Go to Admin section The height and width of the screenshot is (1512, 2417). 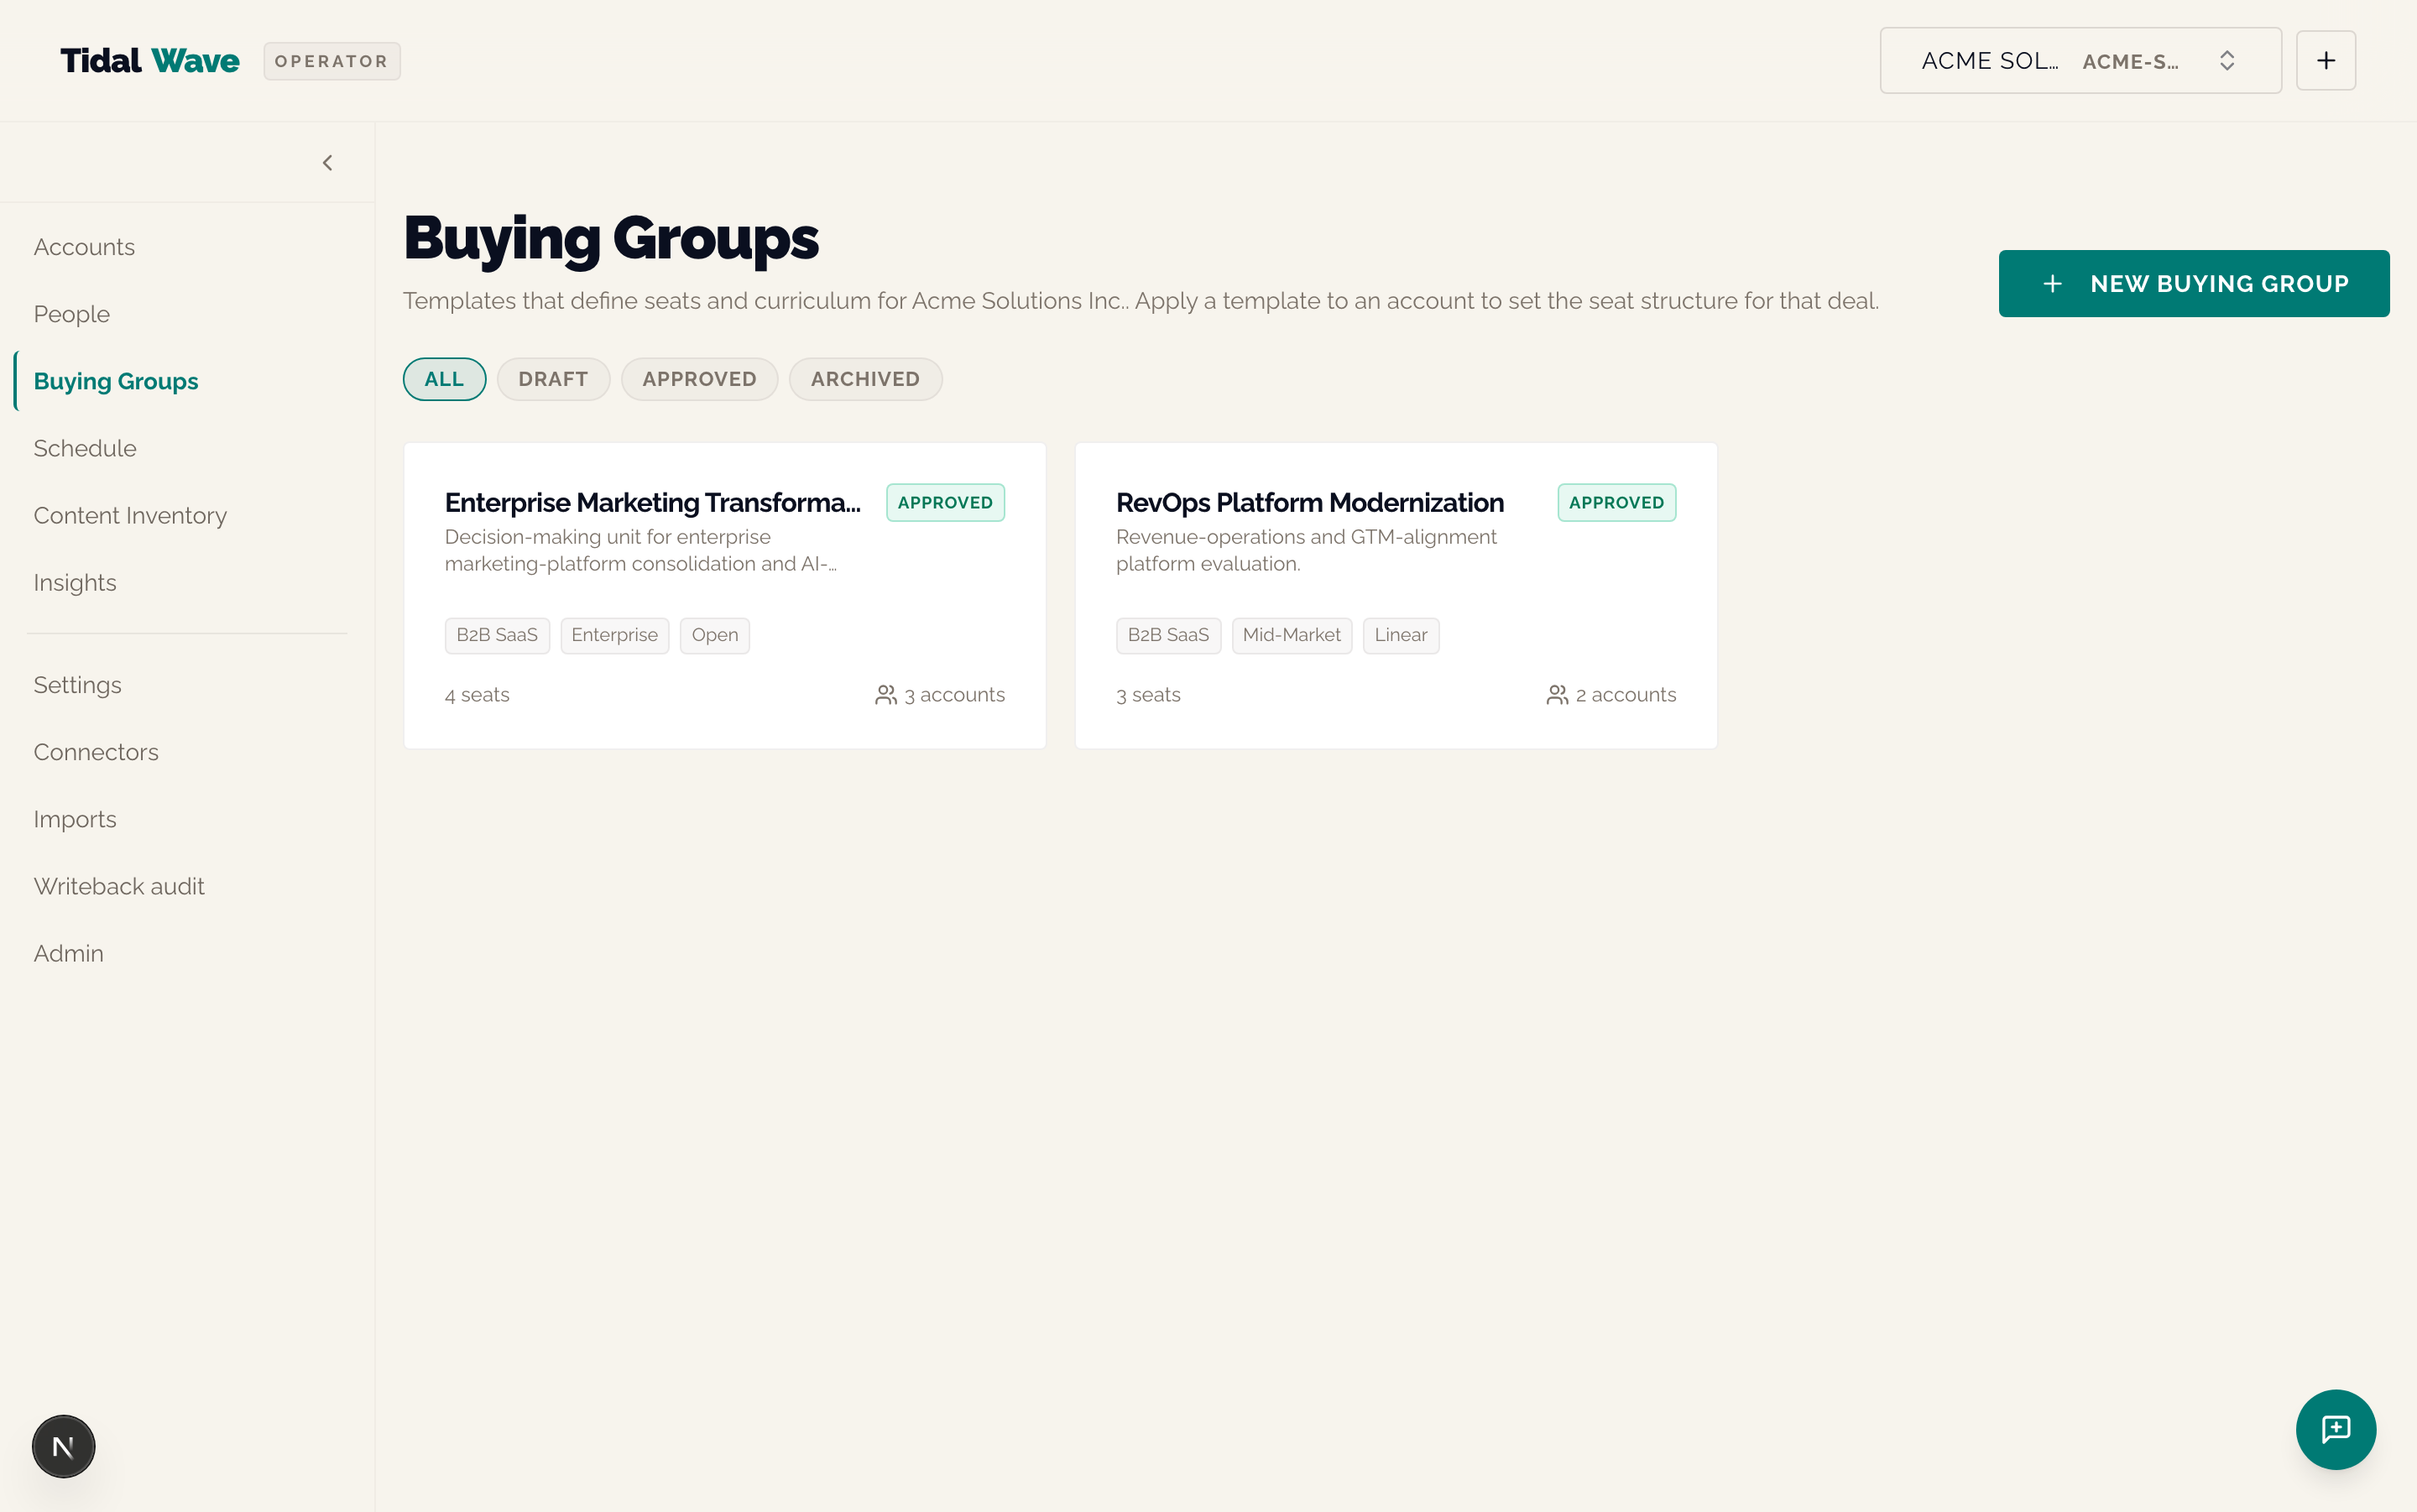point(68,953)
